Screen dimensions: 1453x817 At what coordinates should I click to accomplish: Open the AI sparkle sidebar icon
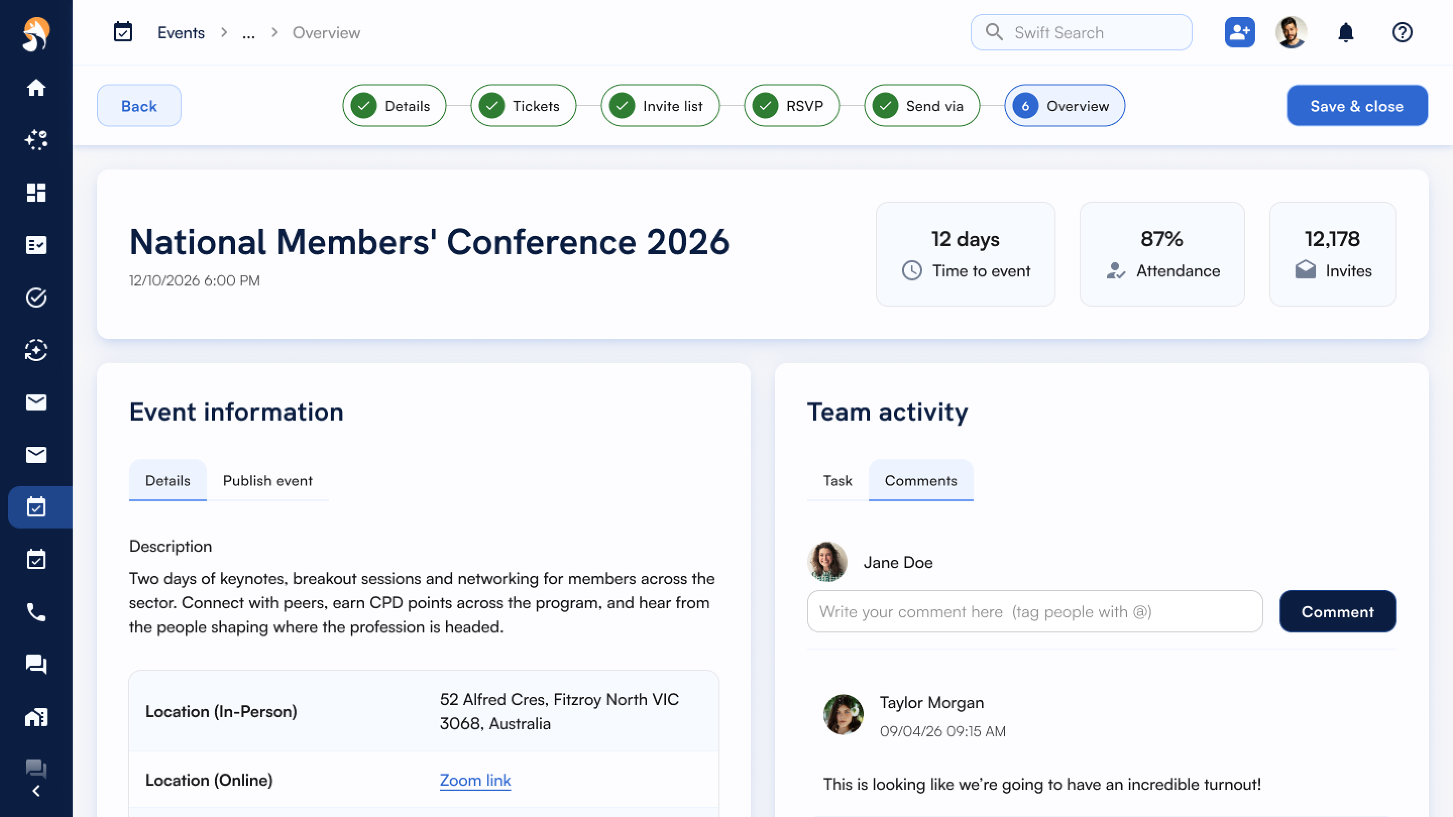pyautogui.click(x=36, y=140)
